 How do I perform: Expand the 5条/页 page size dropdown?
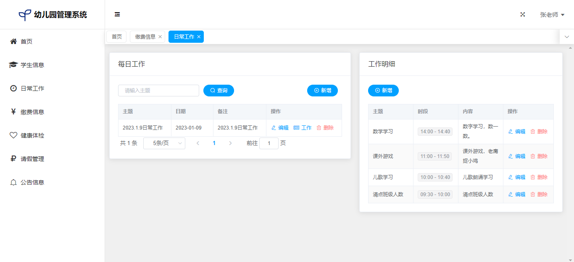click(164, 143)
